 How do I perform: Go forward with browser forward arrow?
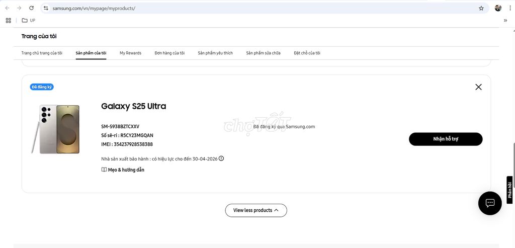[19, 8]
